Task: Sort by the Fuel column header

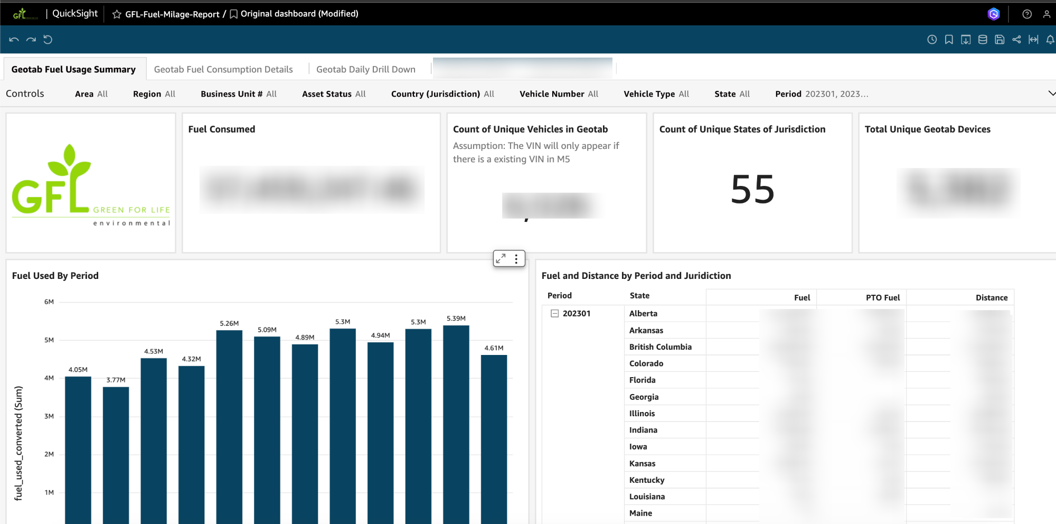Action: 802,297
